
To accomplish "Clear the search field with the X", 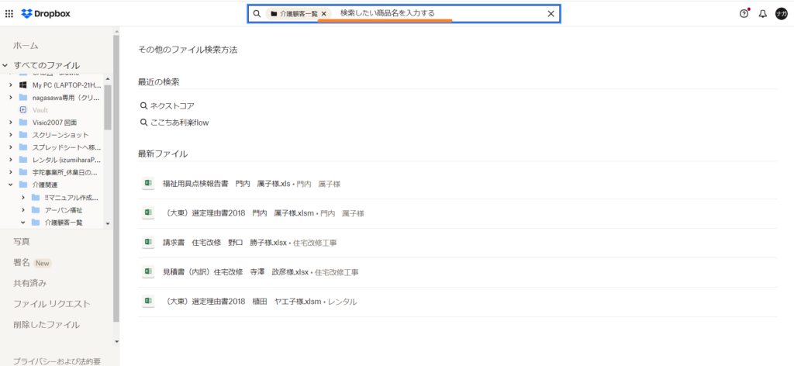I will click(551, 14).
